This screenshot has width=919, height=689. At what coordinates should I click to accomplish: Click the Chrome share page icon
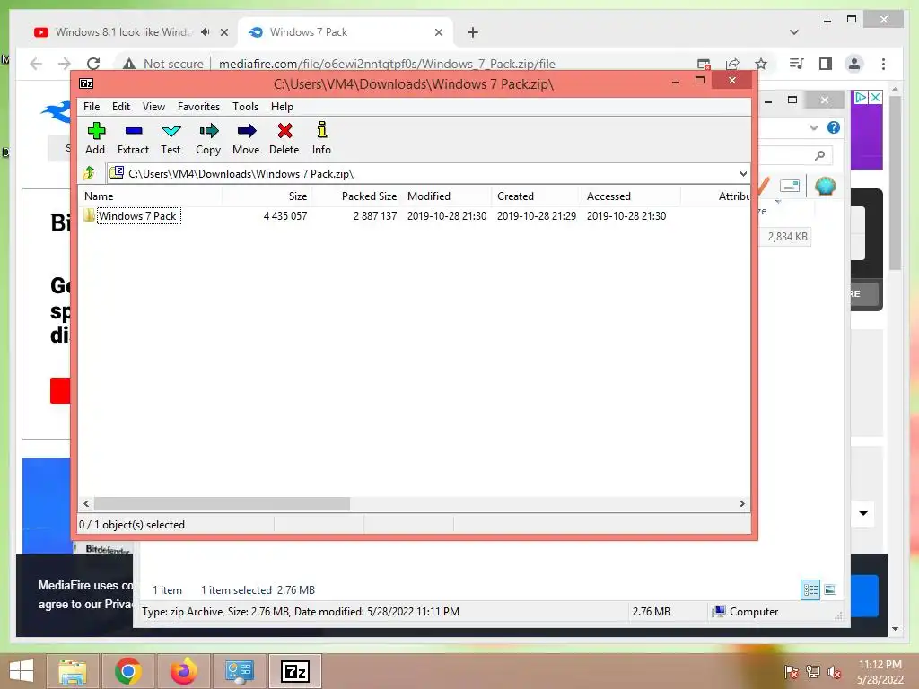(x=732, y=64)
